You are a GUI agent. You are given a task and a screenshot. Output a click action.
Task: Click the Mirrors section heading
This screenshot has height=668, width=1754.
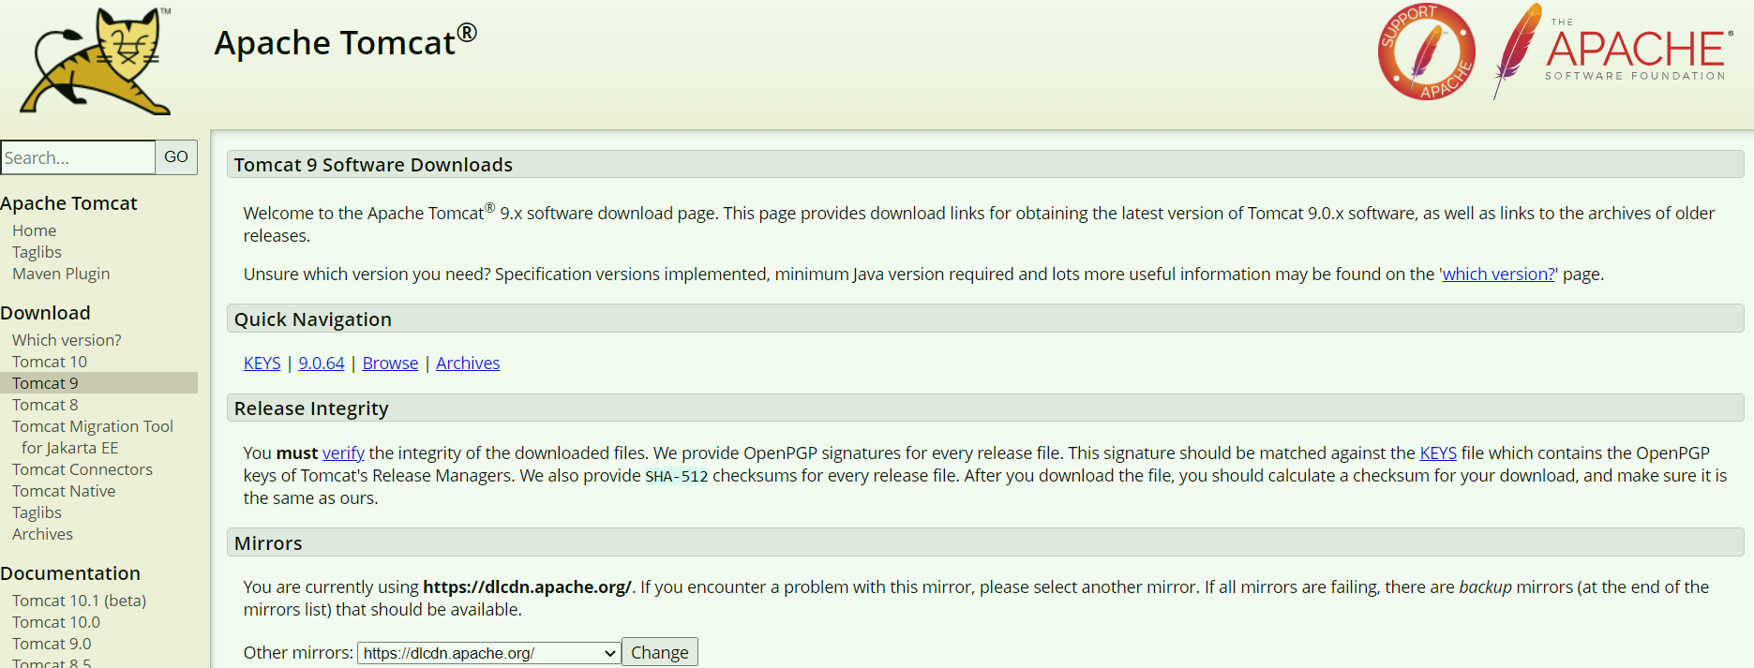(268, 543)
